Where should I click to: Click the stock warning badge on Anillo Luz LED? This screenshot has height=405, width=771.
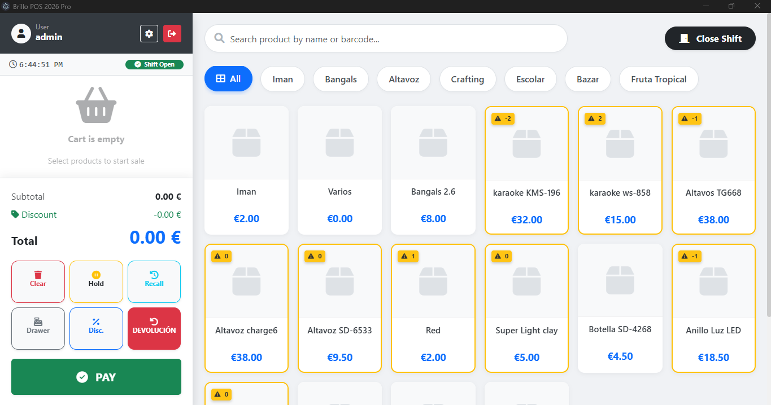tap(690, 256)
